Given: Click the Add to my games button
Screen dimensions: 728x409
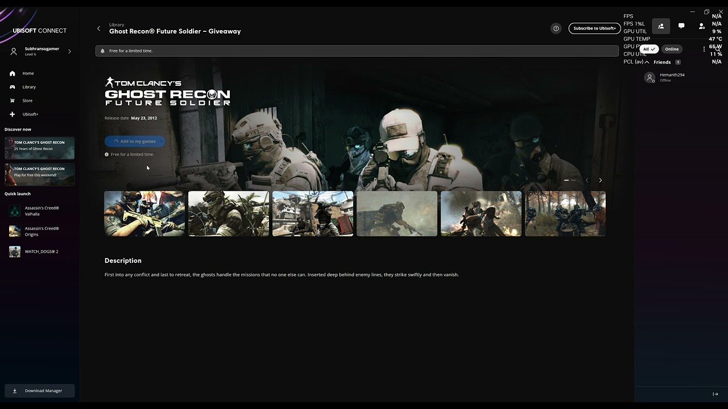Looking at the screenshot, I should (135, 141).
